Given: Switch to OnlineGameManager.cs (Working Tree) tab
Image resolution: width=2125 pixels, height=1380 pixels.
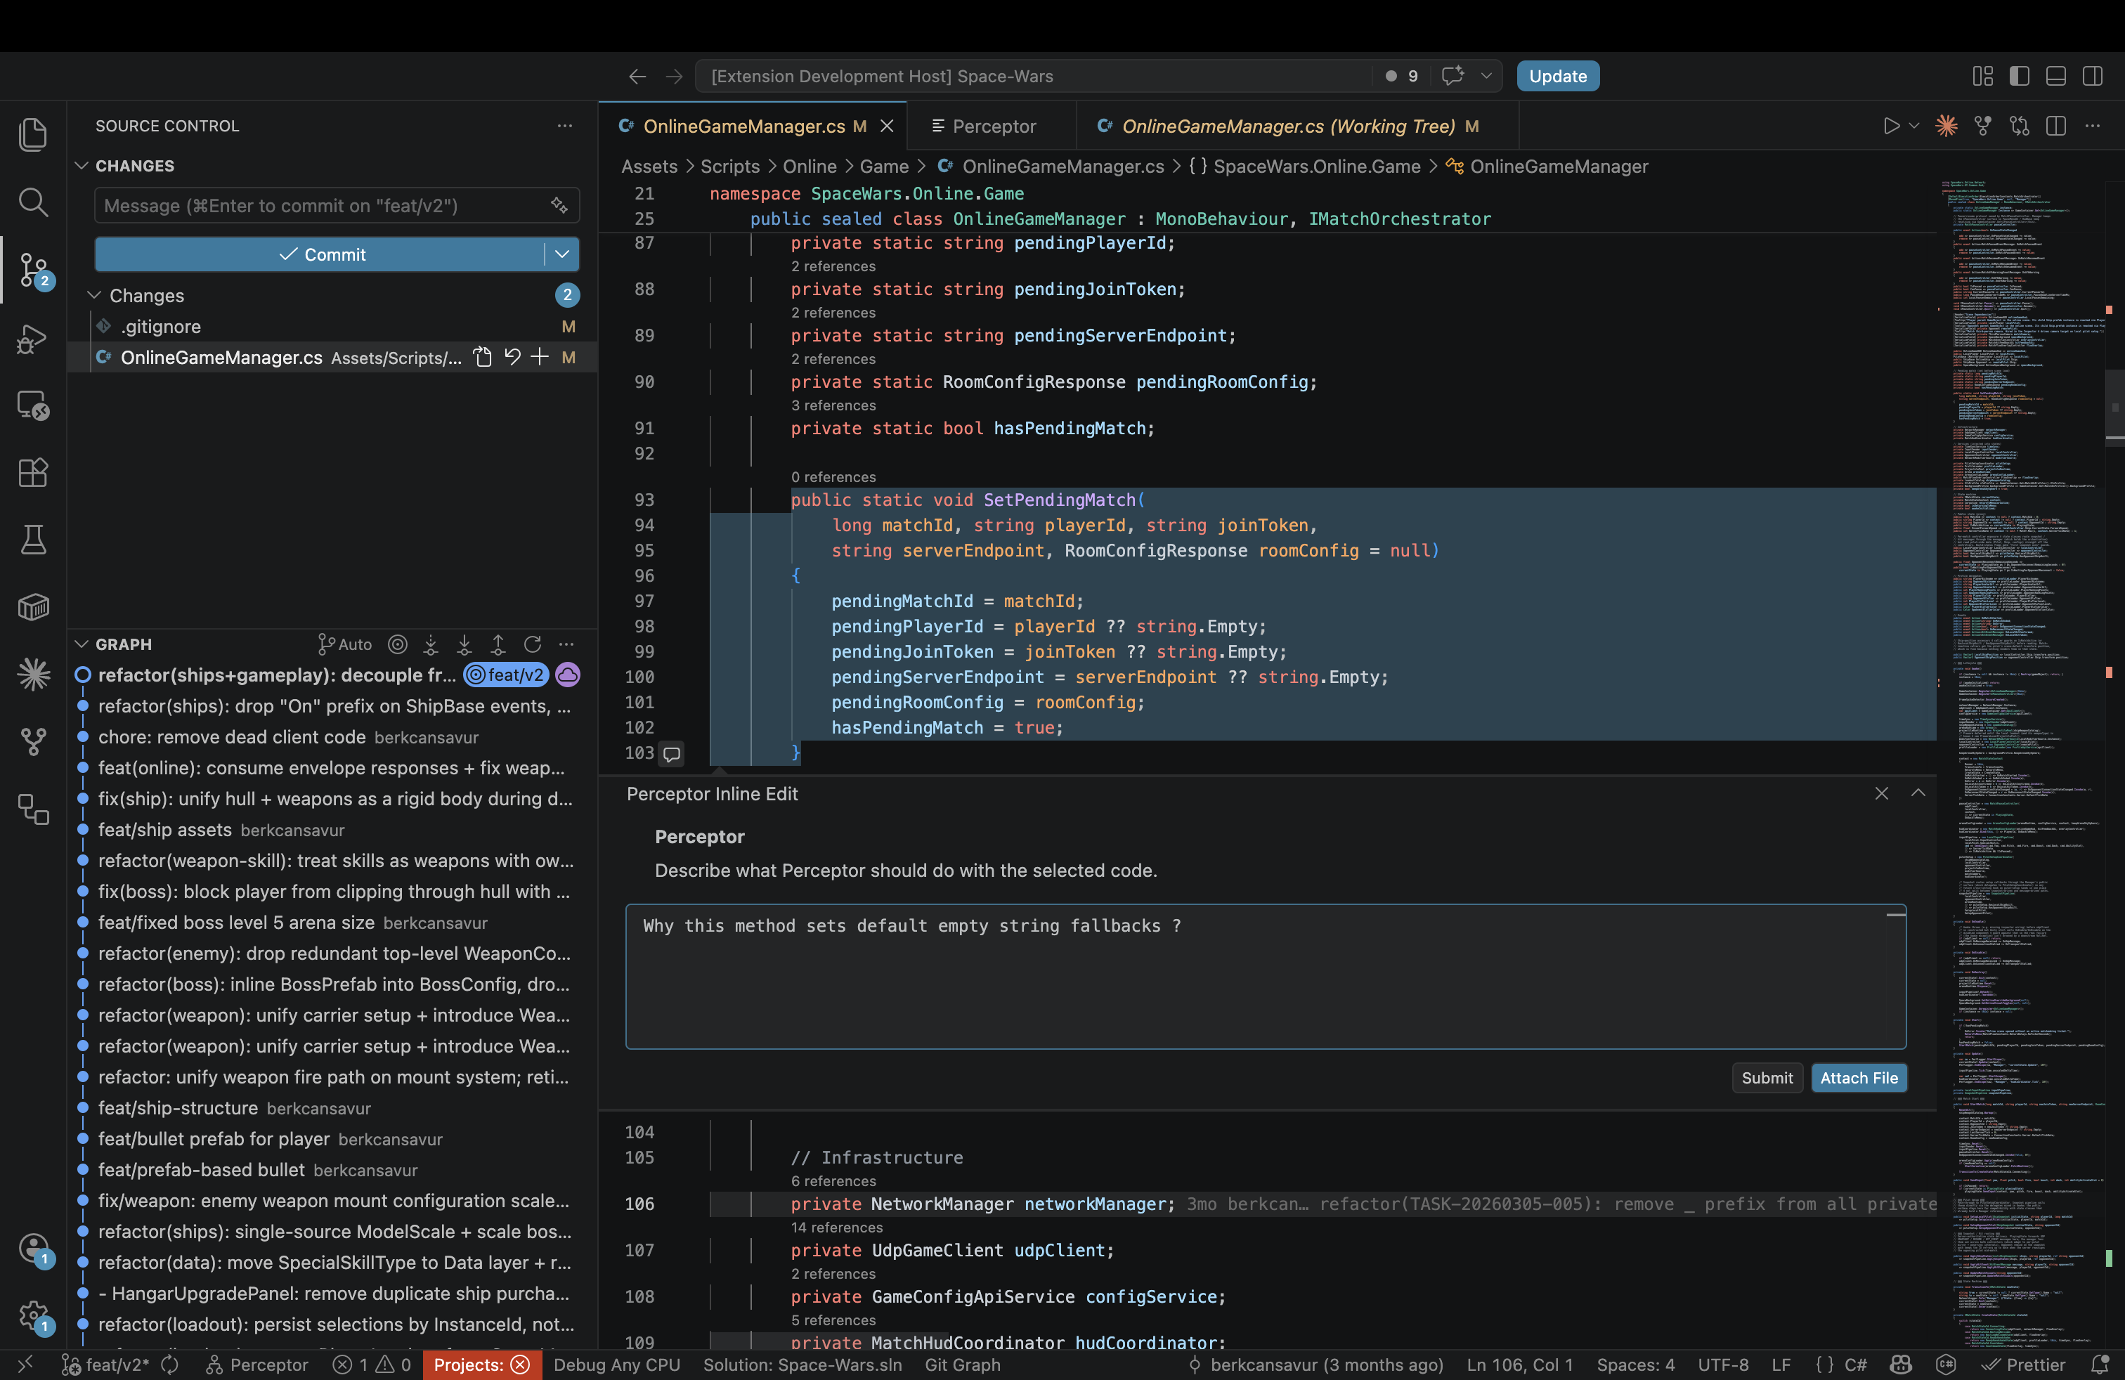Looking at the screenshot, I should click(1297, 126).
